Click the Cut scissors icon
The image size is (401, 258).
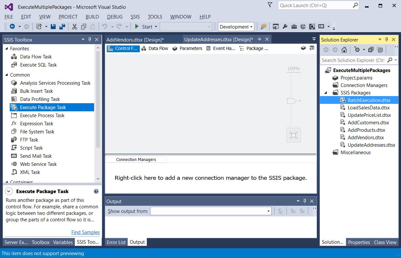pyautogui.click(x=75, y=27)
